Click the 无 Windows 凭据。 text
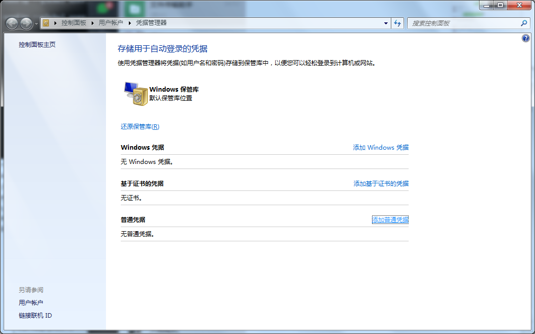The image size is (535, 334). (x=147, y=162)
